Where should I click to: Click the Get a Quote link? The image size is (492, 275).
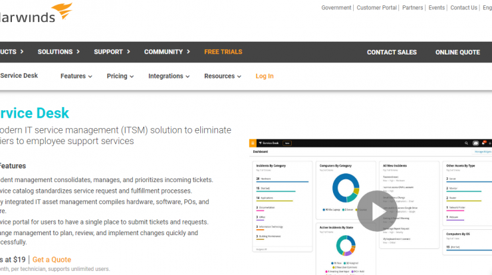(x=52, y=260)
